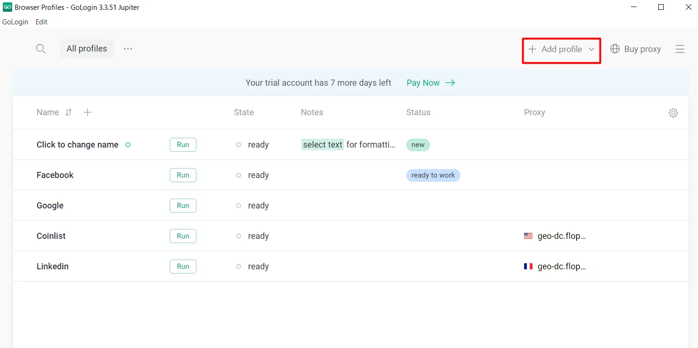The height and width of the screenshot is (348, 698).
Task: Open the GoLogin menu
Action: pyautogui.click(x=15, y=22)
